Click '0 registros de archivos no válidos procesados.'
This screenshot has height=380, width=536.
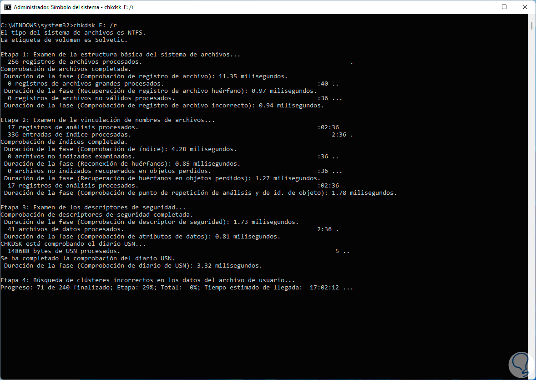[91, 98]
